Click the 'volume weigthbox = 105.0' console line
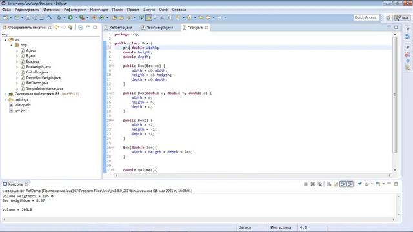Screen dimensions: 413x232 [x=28, y=196]
